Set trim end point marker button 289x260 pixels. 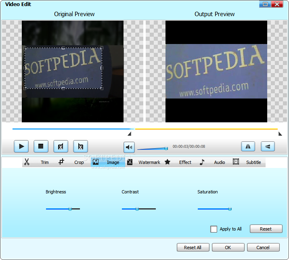tap(80, 147)
